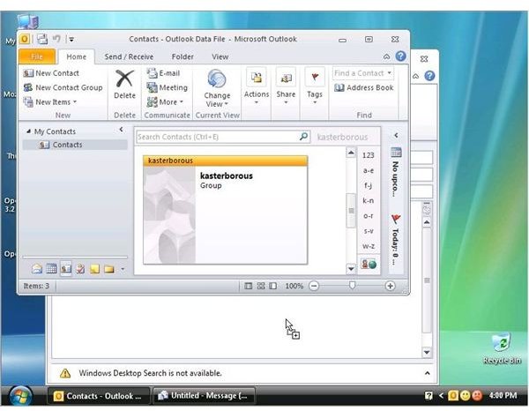Screen dimensions: 529x411
Task: Switch to Tasks in the navigation pane
Action: 80,269
